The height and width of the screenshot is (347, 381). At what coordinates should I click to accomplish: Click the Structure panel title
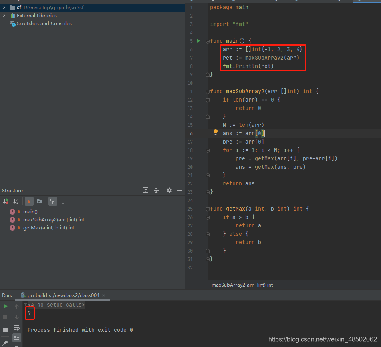coord(12,190)
